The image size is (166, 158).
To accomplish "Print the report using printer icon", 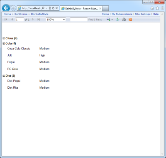I will [124, 19].
